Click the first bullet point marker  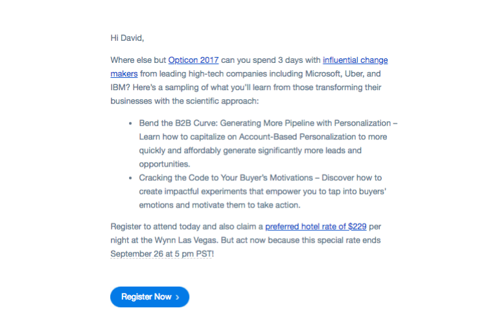tap(130, 123)
